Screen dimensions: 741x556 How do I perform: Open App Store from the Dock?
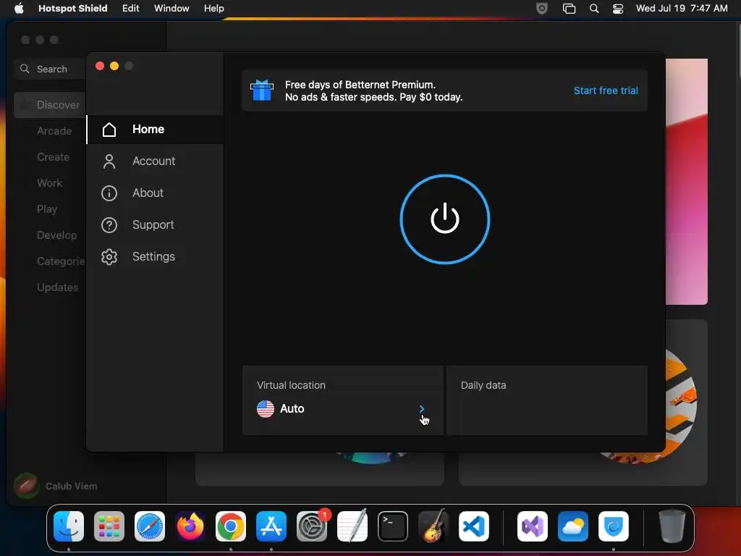pos(271,526)
